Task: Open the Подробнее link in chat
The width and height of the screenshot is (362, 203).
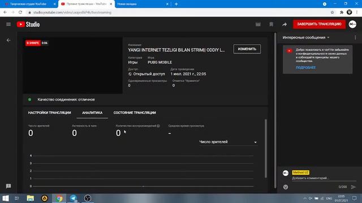Action: pyautogui.click(x=305, y=68)
